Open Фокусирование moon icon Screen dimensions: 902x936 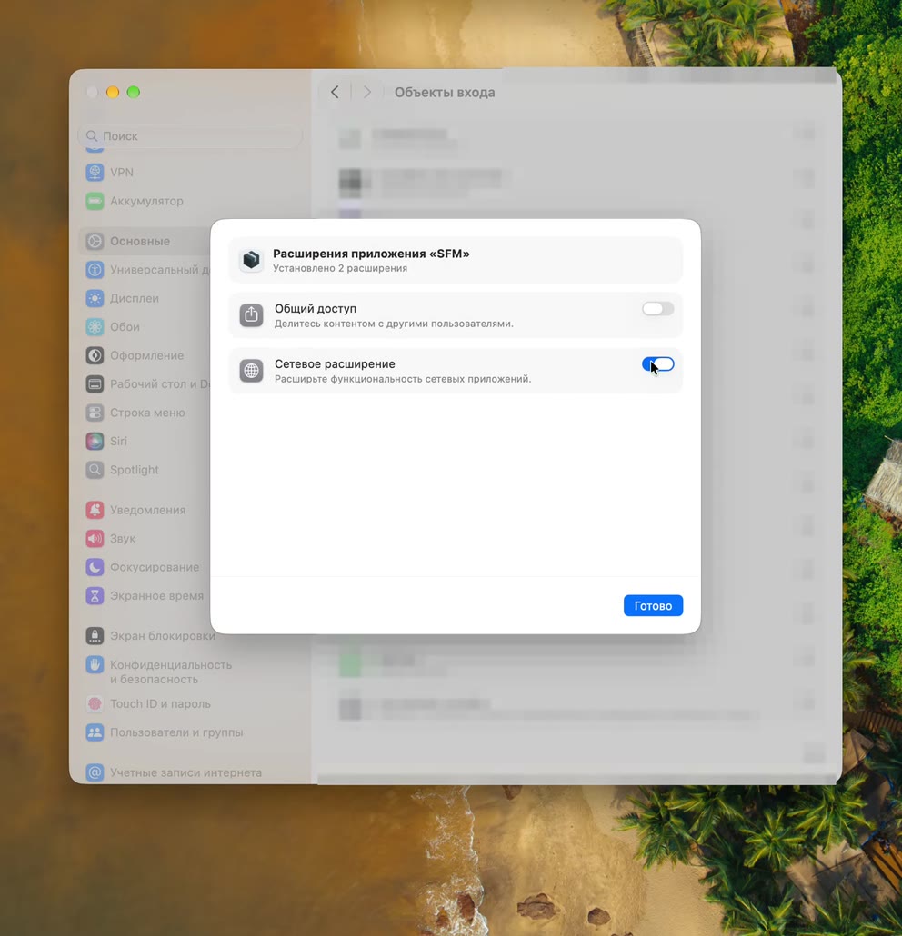click(x=95, y=567)
